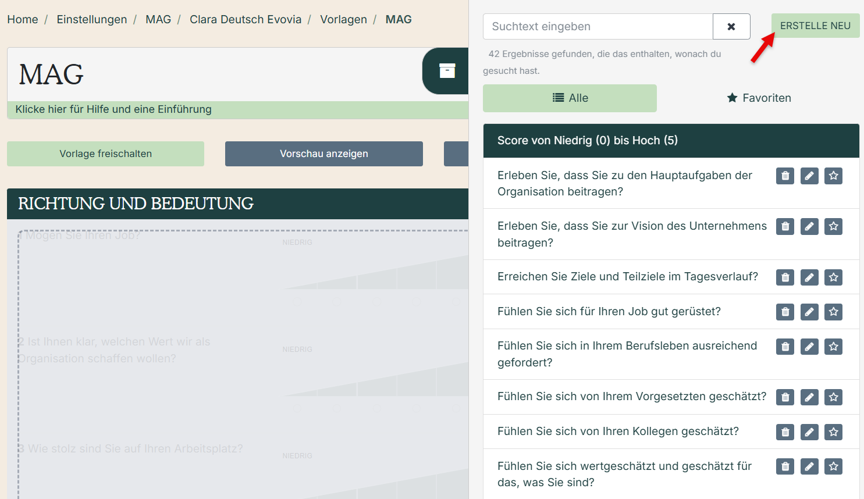Favorite the Ziele und Teilziele question

pos(833,277)
